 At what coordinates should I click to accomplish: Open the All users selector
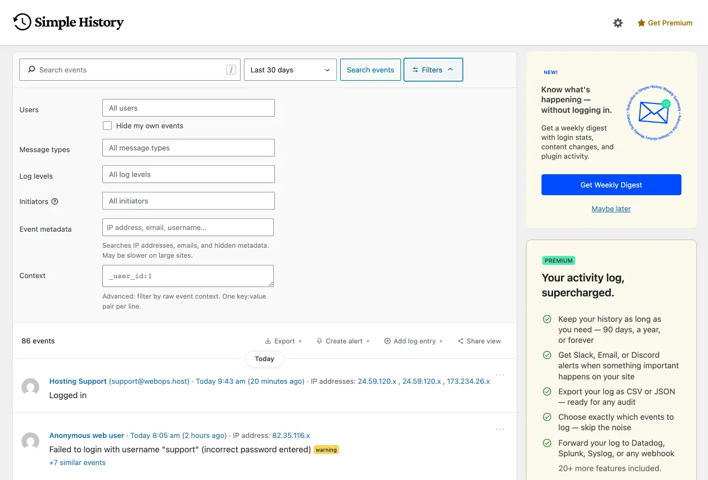(189, 108)
